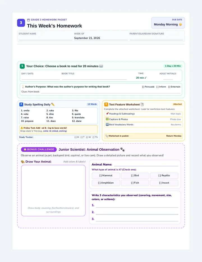Image resolution: width=202 pixels, height=262 pixels.
Task: Check the W study tracker box
Action: (x=87, y=137)
